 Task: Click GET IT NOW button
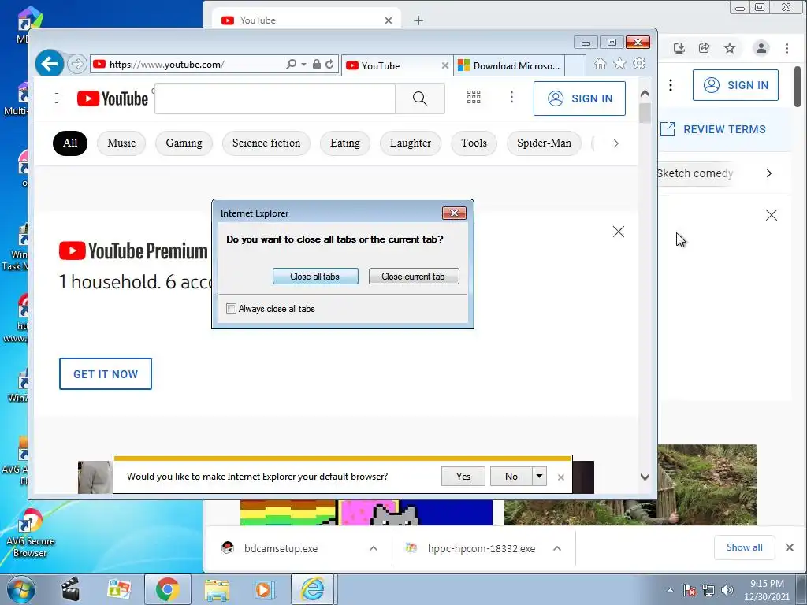[106, 374]
